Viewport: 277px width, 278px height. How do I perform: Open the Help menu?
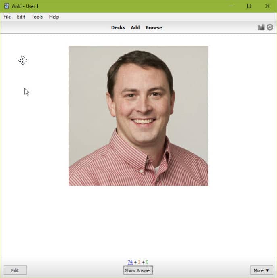[54, 17]
